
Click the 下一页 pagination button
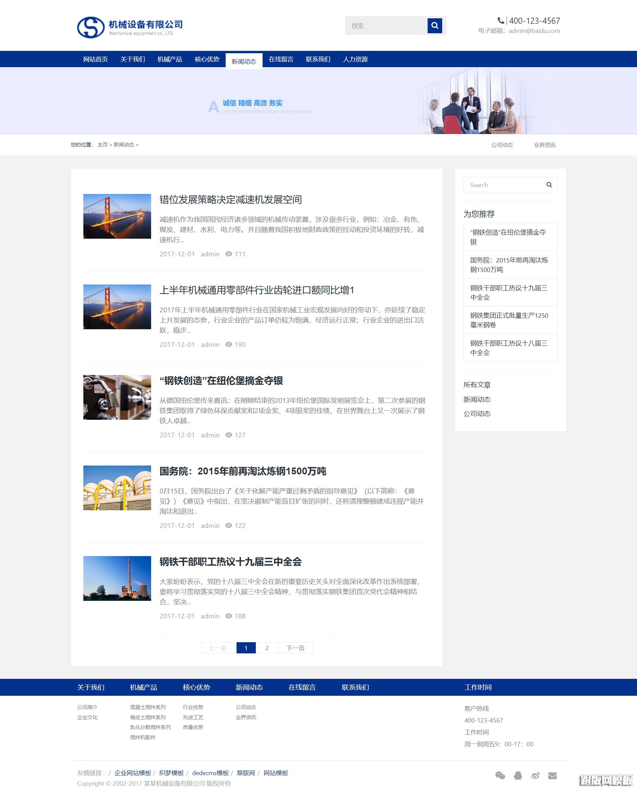click(296, 648)
